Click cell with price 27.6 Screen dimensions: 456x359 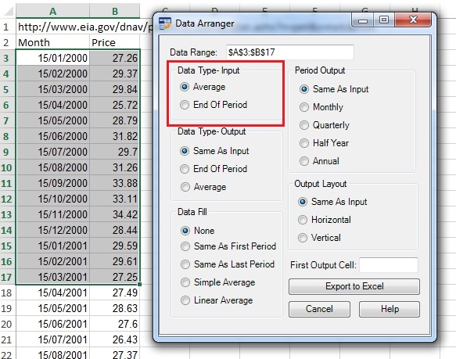(x=115, y=324)
